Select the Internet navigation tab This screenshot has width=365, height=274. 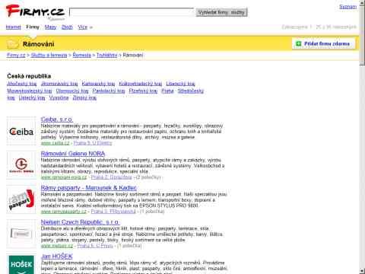coord(14,27)
